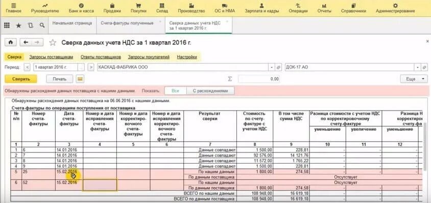Click the Сверить button
Image resolution: width=431 pixels, height=203 pixels.
[21, 79]
